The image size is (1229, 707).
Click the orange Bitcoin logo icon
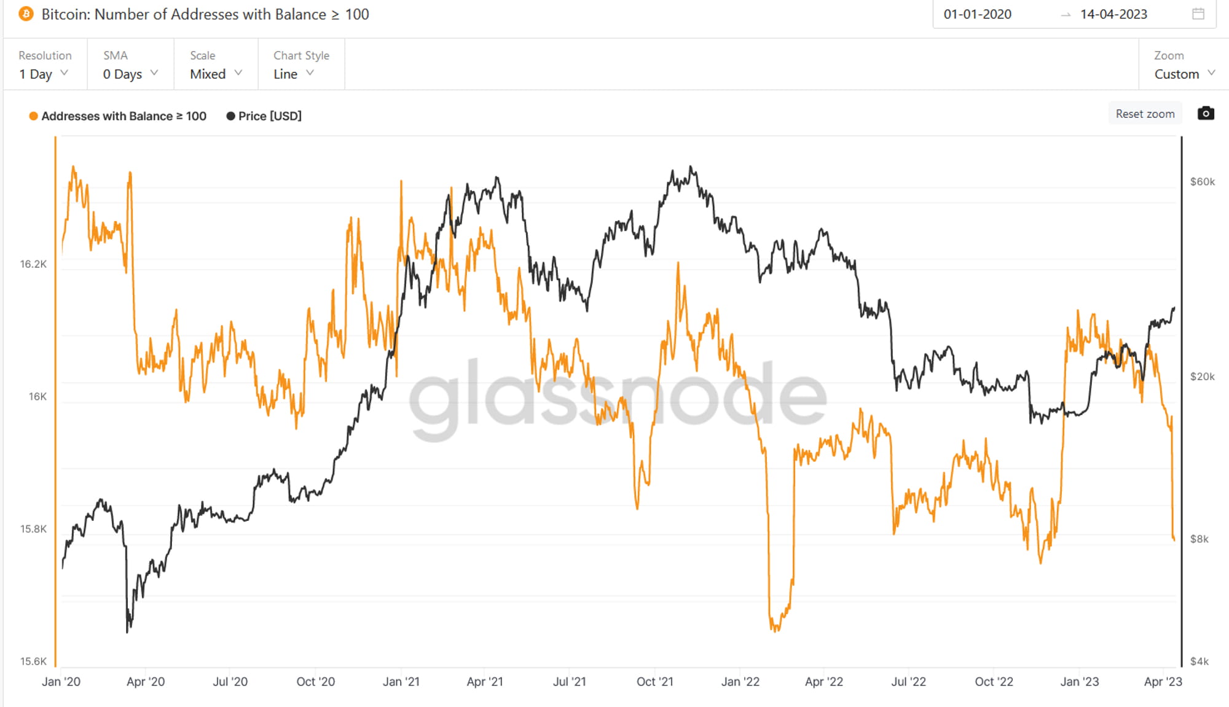tap(26, 14)
